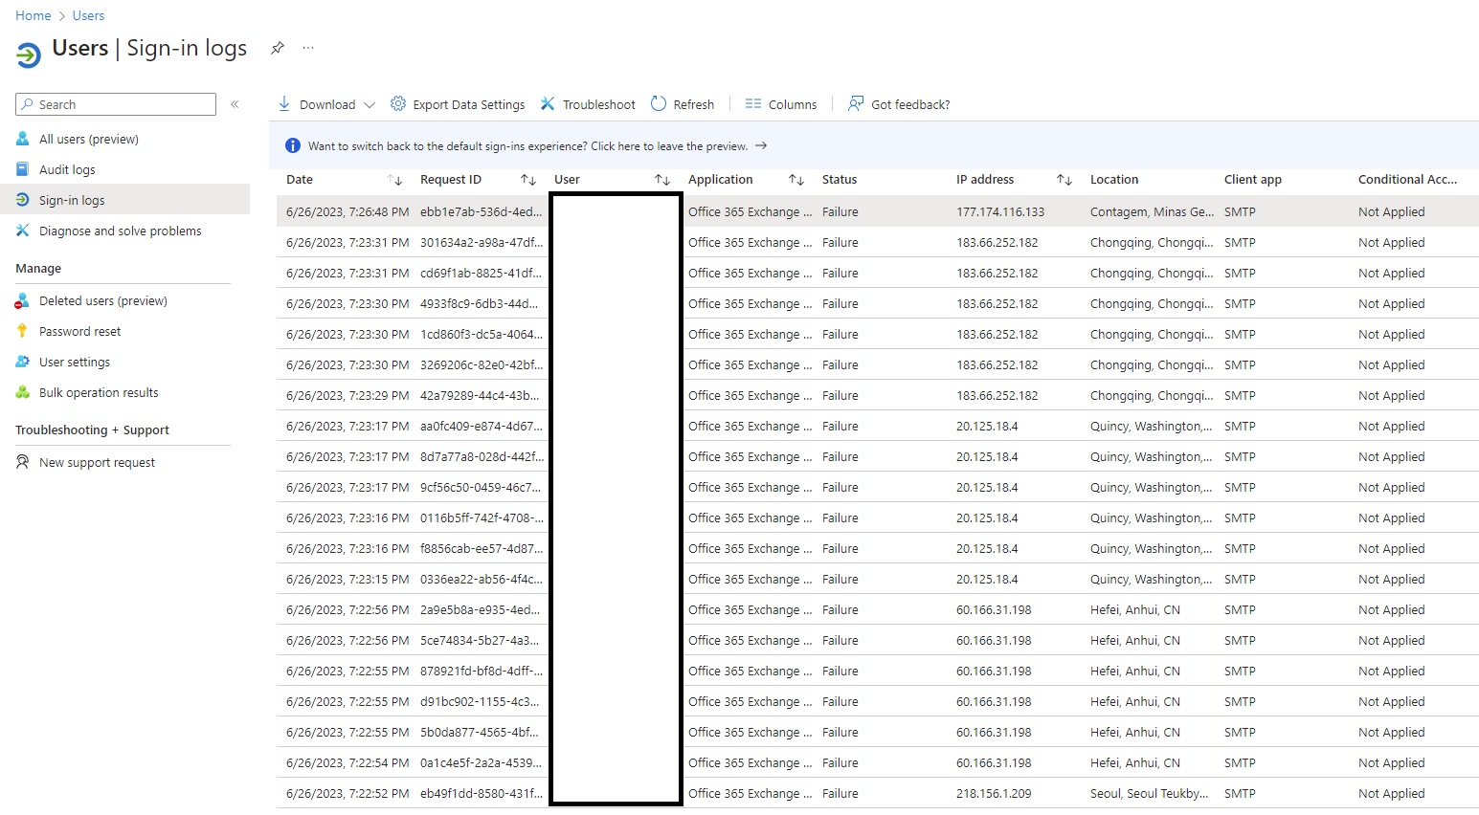Click into the sidebar Search box
The image size is (1479, 815).
(x=115, y=103)
